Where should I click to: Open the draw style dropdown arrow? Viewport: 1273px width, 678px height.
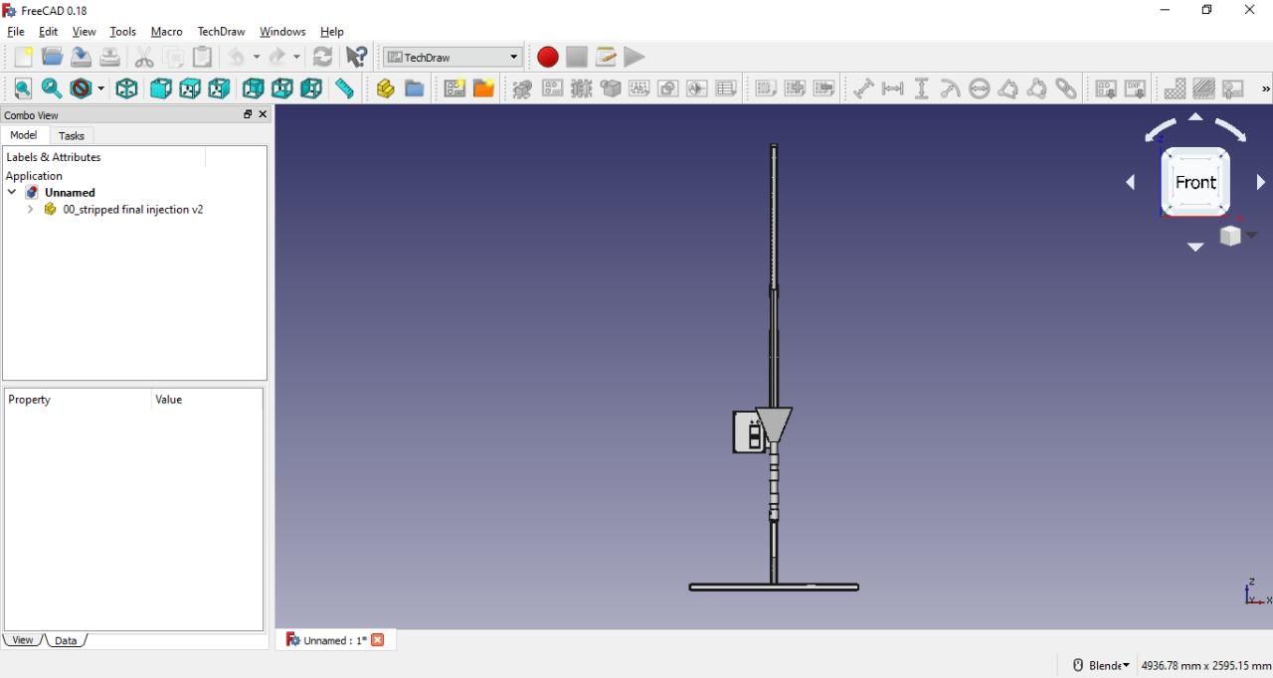pyautogui.click(x=100, y=88)
